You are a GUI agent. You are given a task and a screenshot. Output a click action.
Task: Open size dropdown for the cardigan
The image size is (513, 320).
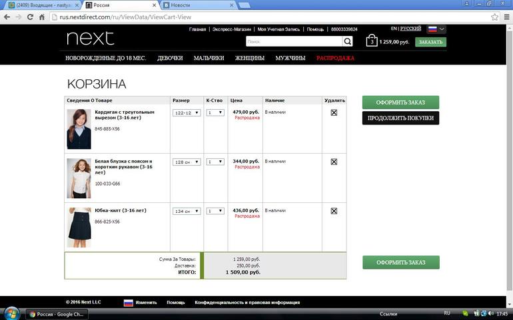186,113
